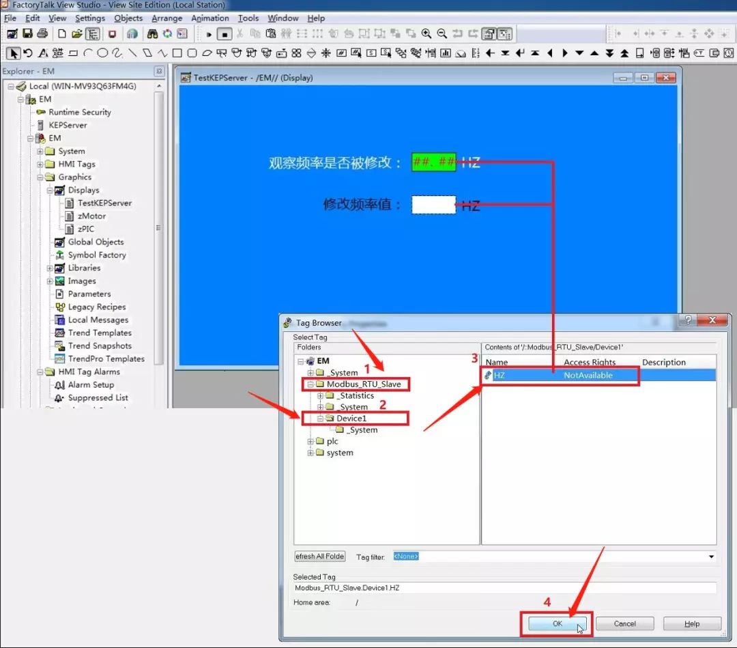Click the Selected Tag text field
The width and height of the screenshot is (737, 648).
point(505,588)
